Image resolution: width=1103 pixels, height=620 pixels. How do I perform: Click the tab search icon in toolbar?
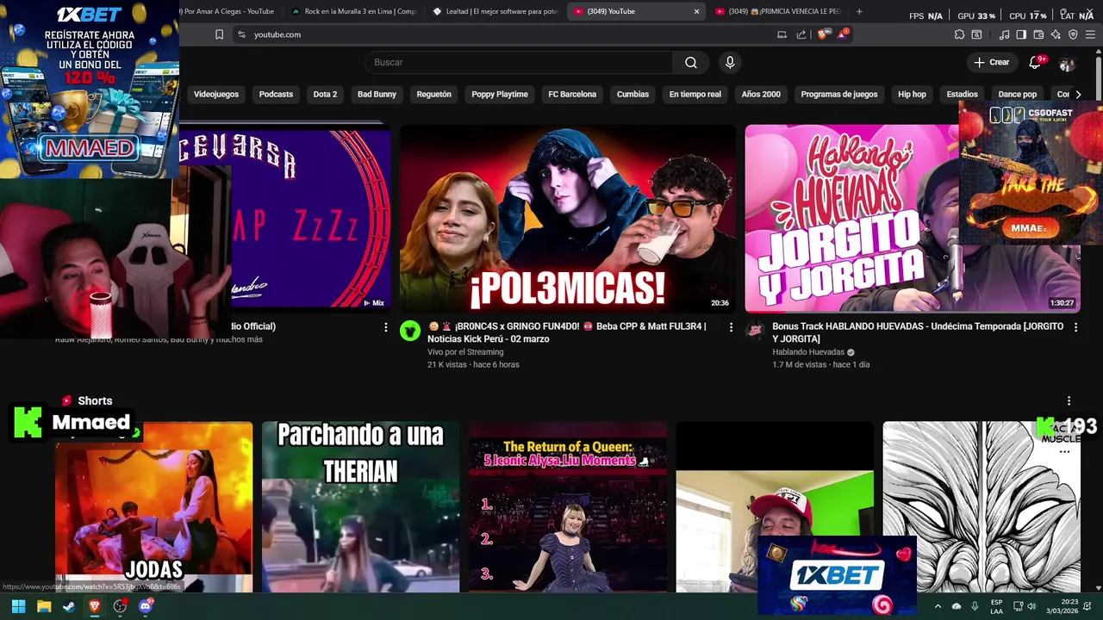coord(976,34)
